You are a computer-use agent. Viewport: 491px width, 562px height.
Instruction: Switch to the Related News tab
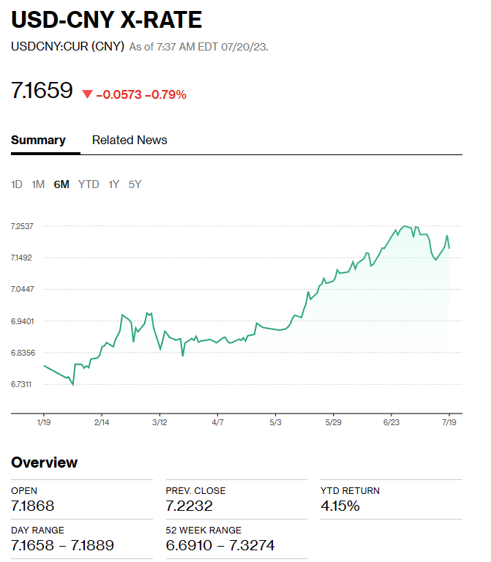pos(130,140)
